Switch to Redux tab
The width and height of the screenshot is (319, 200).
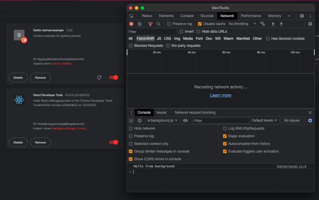pos(147,16)
